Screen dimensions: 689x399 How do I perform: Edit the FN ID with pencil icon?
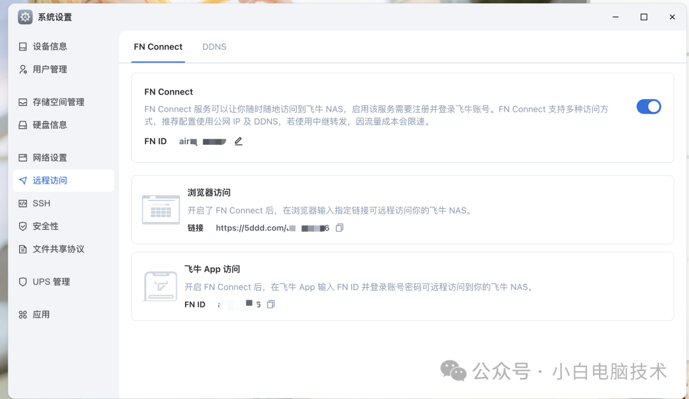click(238, 141)
